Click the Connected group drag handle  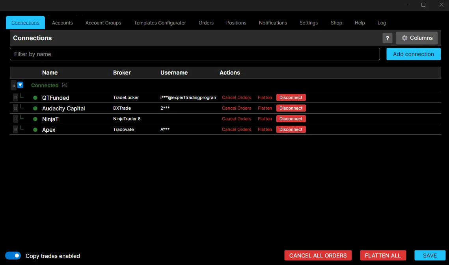click(x=13, y=85)
